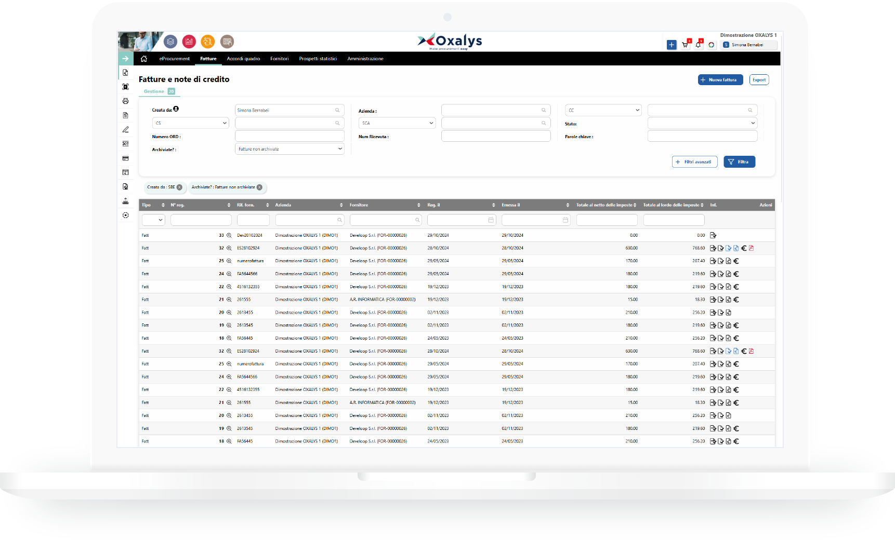The height and width of the screenshot is (540, 895).
Task: Open the eProcurement menu
Action: point(175,59)
